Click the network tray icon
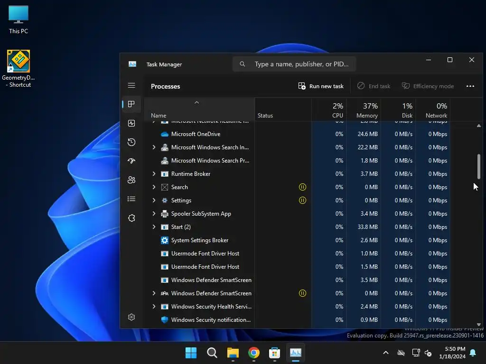 click(x=416, y=353)
